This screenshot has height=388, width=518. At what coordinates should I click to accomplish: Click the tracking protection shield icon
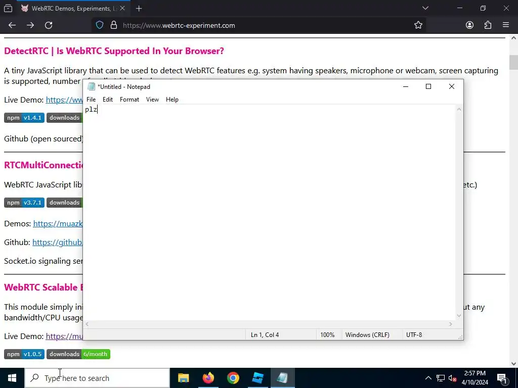click(x=100, y=25)
